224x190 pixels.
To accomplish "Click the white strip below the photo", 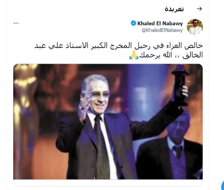I will [x=108, y=183].
